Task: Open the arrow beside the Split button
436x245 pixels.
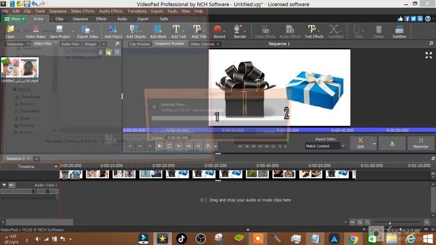Action: coord(374,144)
